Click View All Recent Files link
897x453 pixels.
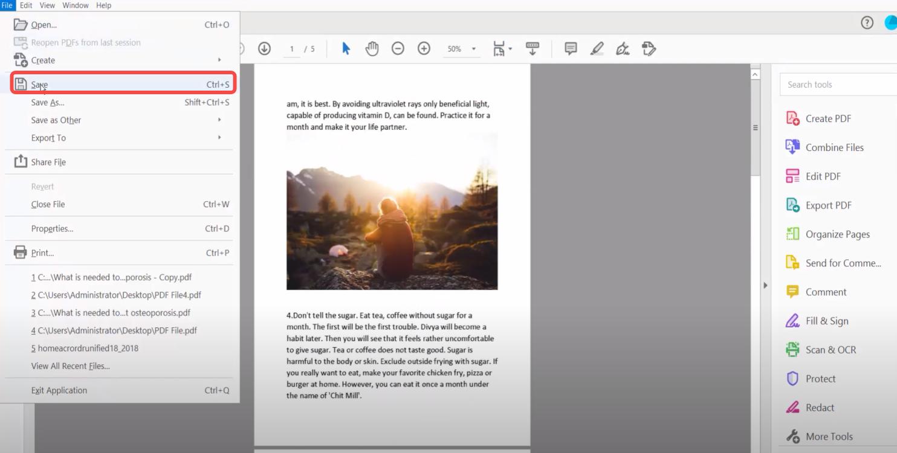(x=70, y=366)
